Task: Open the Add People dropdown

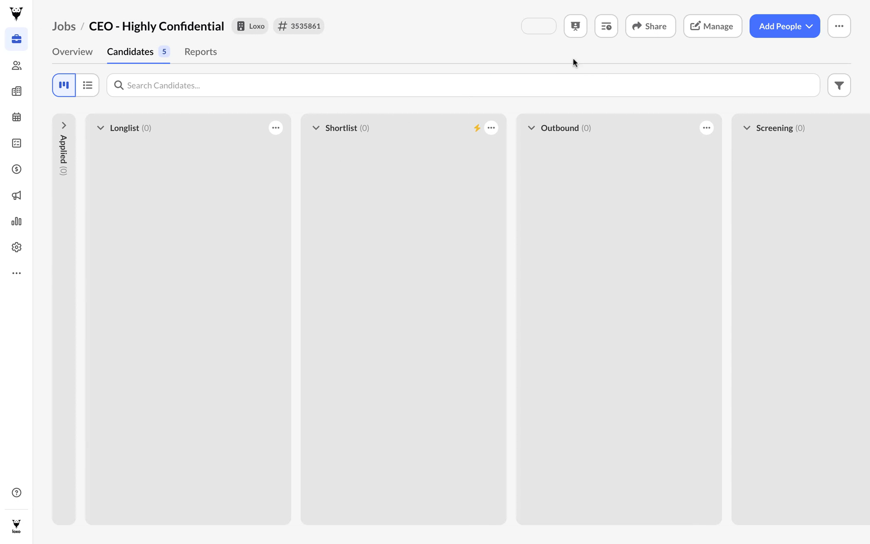Action: 784,26
